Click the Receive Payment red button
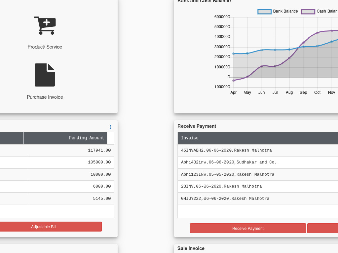This screenshot has width=338, height=253. coord(248,228)
